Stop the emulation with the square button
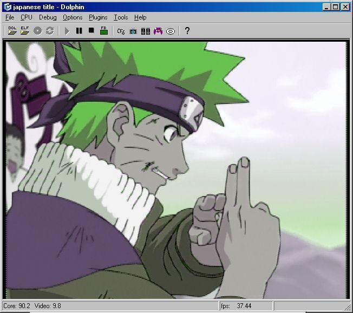The height and width of the screenshot is (313, 353). [91, 31]
